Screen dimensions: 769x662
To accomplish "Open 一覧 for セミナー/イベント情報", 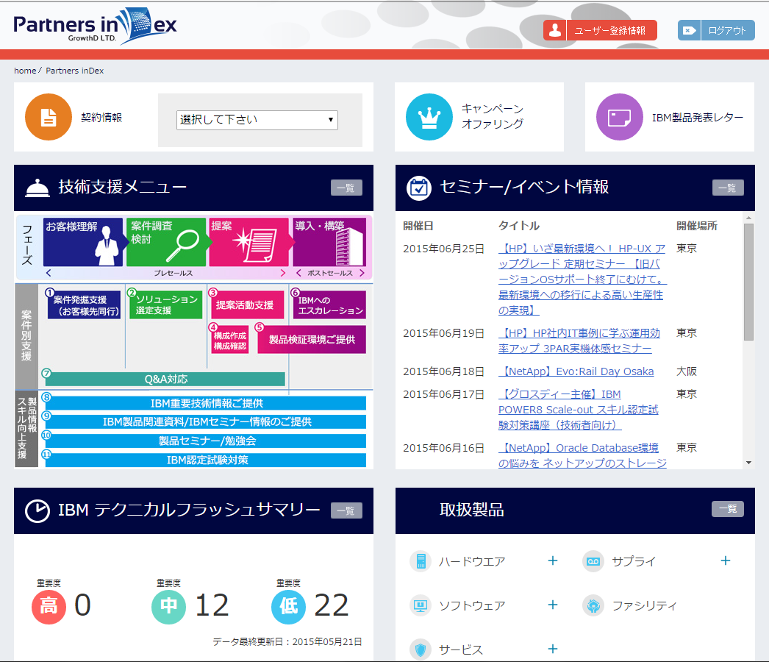I will pos(728,188).
